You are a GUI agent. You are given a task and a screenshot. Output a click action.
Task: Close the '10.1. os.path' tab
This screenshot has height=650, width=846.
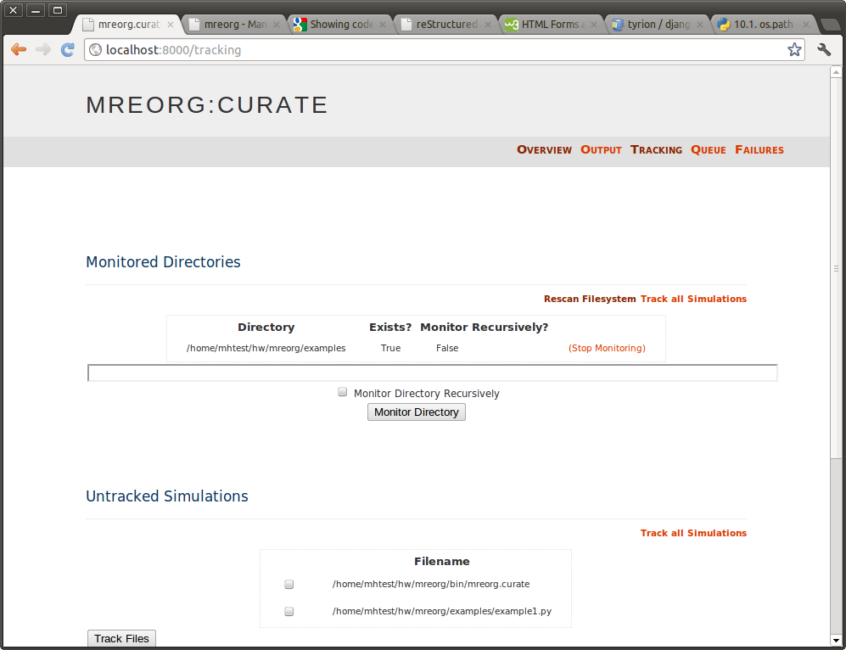[805, 25]
